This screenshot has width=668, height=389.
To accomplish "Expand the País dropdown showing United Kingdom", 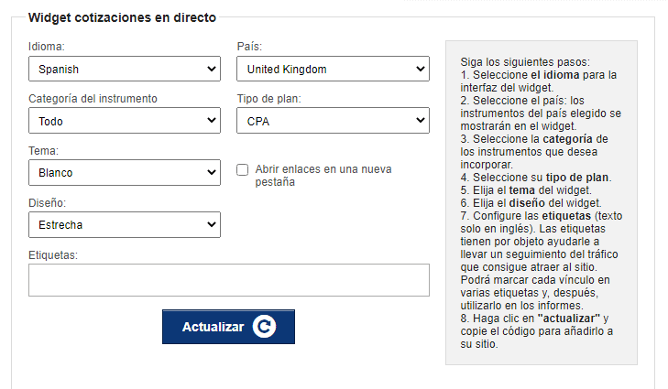I will pos(333,69).
